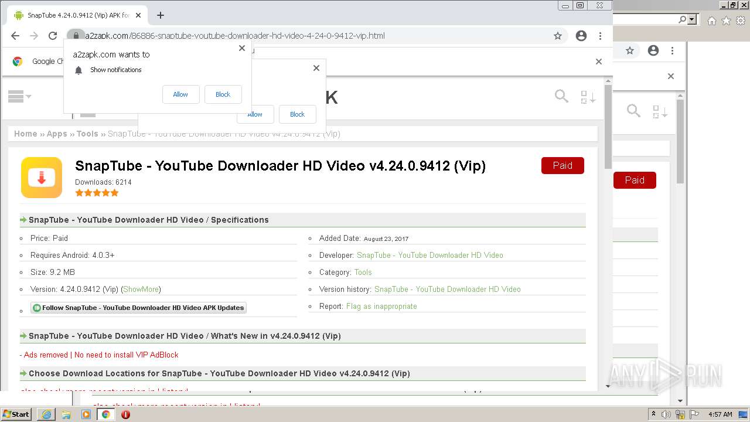
Task: Dismiss the Google Chrome infobar
Action: click(x=599, y=61)
